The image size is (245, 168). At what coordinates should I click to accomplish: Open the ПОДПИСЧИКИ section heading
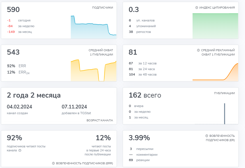point(102,8)
